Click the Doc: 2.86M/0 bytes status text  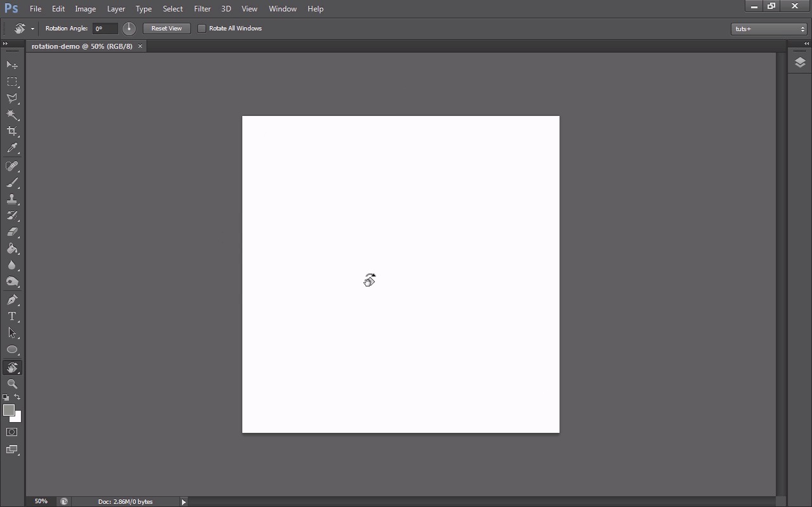coord(126,502)
